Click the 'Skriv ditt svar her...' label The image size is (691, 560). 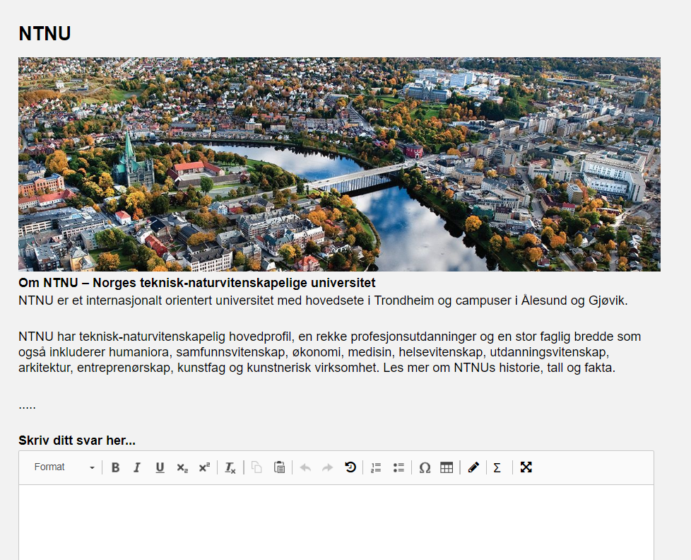coord(77,440)
